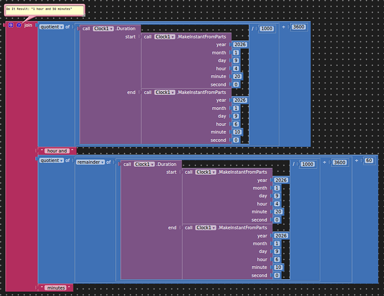Open Clock1 dropdown in remainder's .Duration call
Image resolution: width=384 pixels, height=296 pixels.
(144, 164)
